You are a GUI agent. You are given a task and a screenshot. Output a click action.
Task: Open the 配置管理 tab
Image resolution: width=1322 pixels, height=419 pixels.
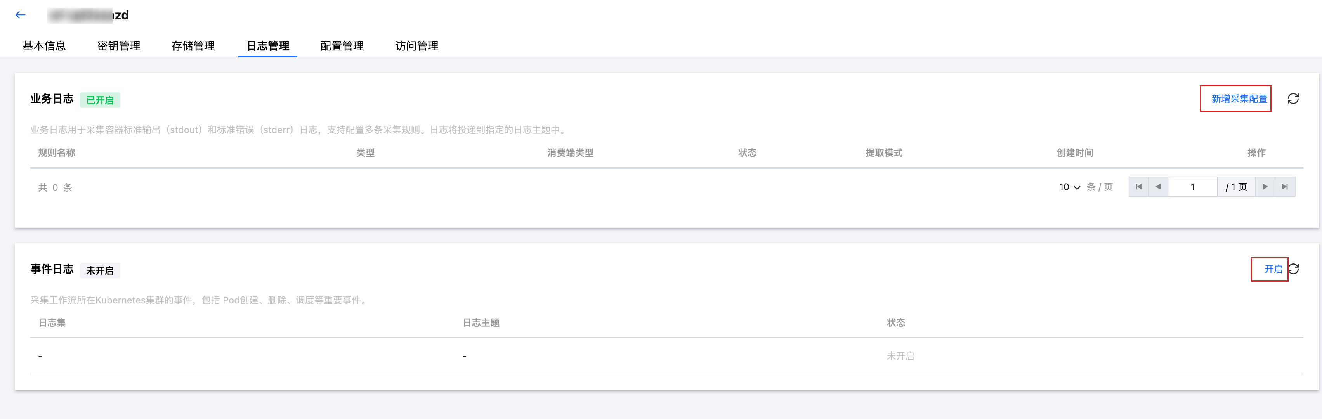pyautogui.click(x=342, y=46)
